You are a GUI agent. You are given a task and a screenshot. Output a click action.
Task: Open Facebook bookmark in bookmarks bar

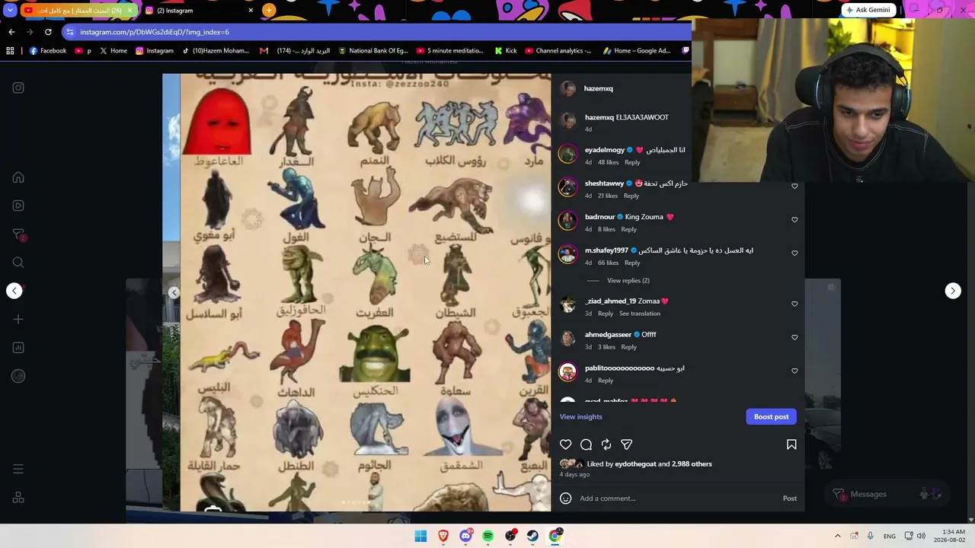48,51
